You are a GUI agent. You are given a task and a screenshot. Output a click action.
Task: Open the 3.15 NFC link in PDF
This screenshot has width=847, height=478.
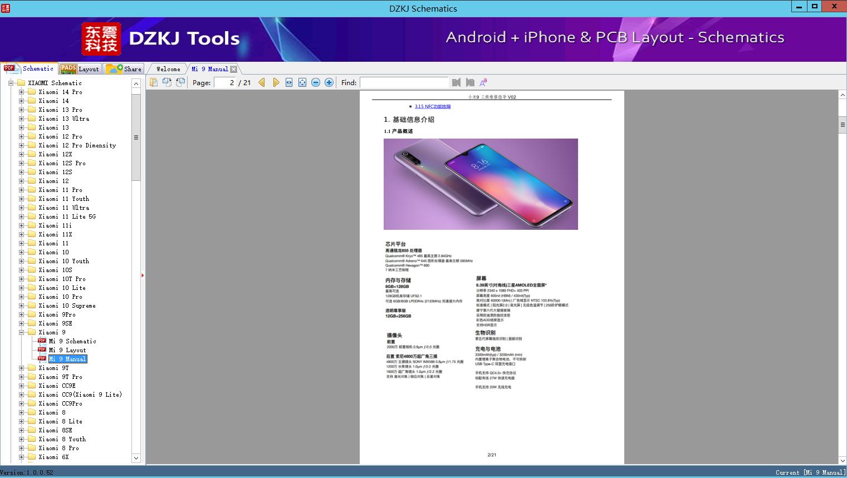point(433,106)
